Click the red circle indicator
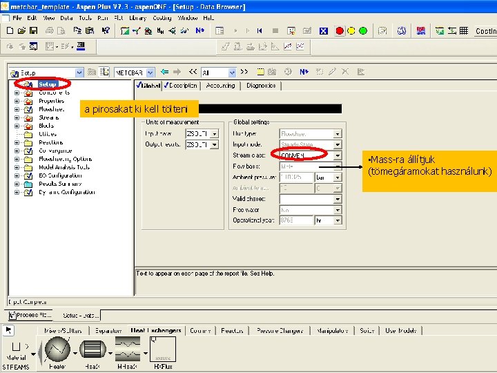 tap(340, 31)
